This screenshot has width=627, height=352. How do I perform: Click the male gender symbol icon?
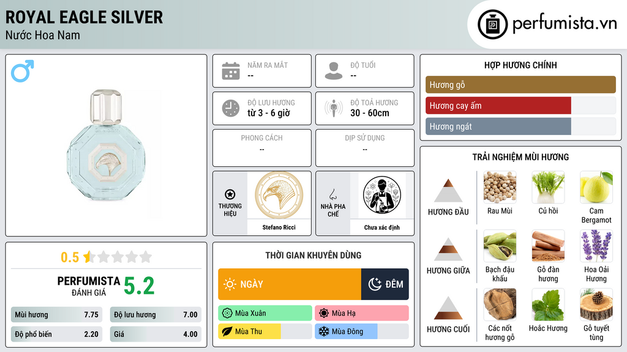(23, 71)
